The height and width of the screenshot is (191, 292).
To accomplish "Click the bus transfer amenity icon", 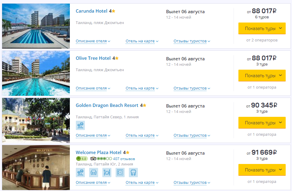I will pos(133,172).
